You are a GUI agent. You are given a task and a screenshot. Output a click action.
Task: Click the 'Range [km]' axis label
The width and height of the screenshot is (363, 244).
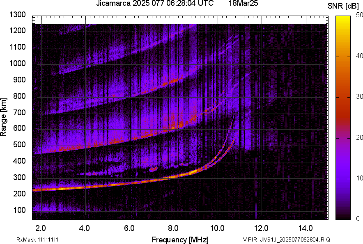3,117
